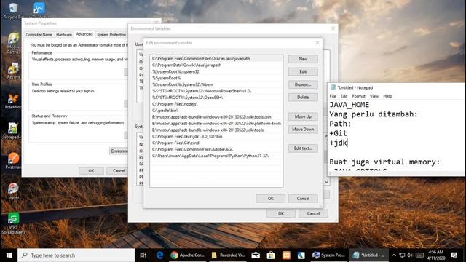
Task: Launch Microsoft Edge from the taskbar
Action: coord(159,255)
